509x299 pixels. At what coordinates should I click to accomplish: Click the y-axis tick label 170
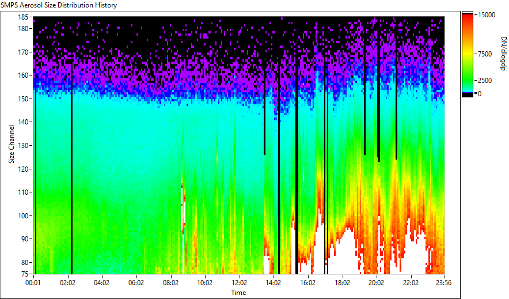(24, 52)
